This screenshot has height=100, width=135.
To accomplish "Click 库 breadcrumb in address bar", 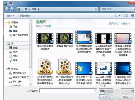I will tap(26, 9).
